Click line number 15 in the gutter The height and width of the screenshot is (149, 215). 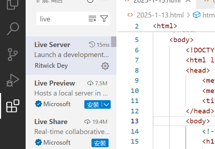[x=135, y=142]
